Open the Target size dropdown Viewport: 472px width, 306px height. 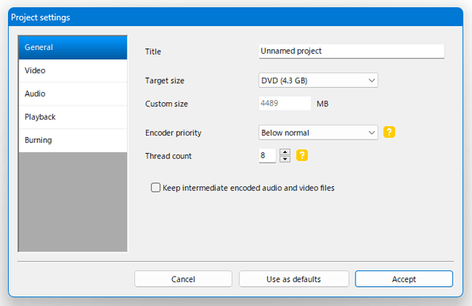pos(318,80)
